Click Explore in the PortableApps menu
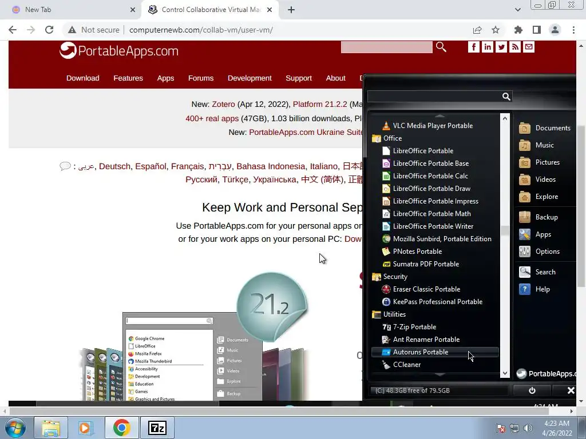Viewport: 586px width, 439px height. 539,197
